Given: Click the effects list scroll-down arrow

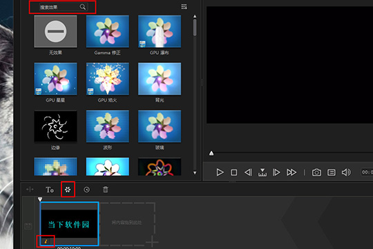Looking at the screenshot, I should 195,173.
